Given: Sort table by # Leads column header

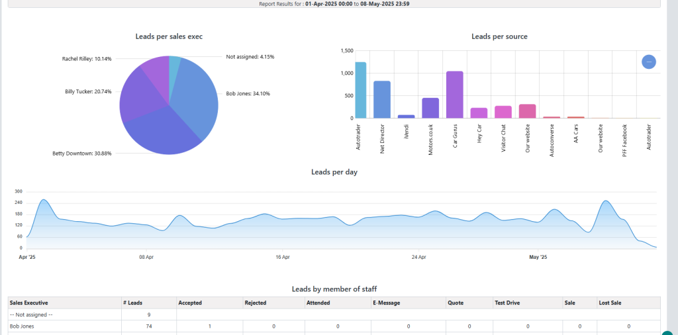Looking at the screenshot, I should pos(134,303).
